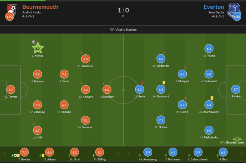Click the Bournemouth club crest
The width and height of the screenshot is (246, 163).
[x=13, y=9]
